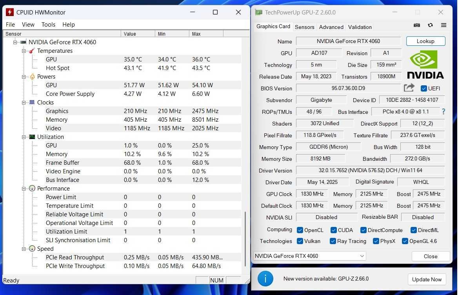Click the Bus Interface question mark icon
This screenshot has height=295, width=458.
coord(444,112)
